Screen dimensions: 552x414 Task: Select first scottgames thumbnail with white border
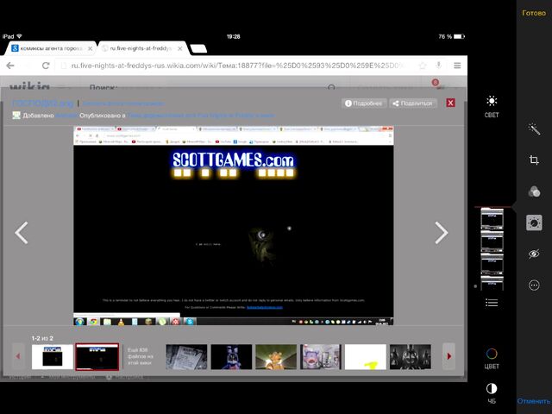53,356
